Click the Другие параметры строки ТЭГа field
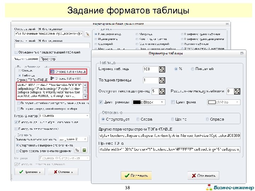Image resolution: width=255 pixels, height=191 pixels. point(170,136)
